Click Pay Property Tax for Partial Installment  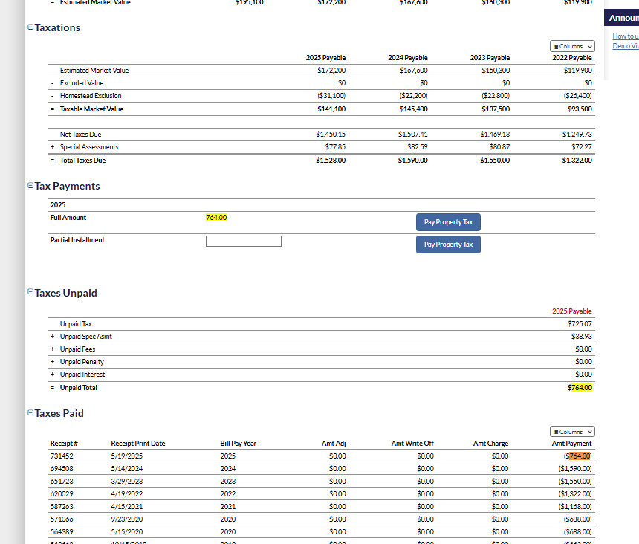(448, 245)
